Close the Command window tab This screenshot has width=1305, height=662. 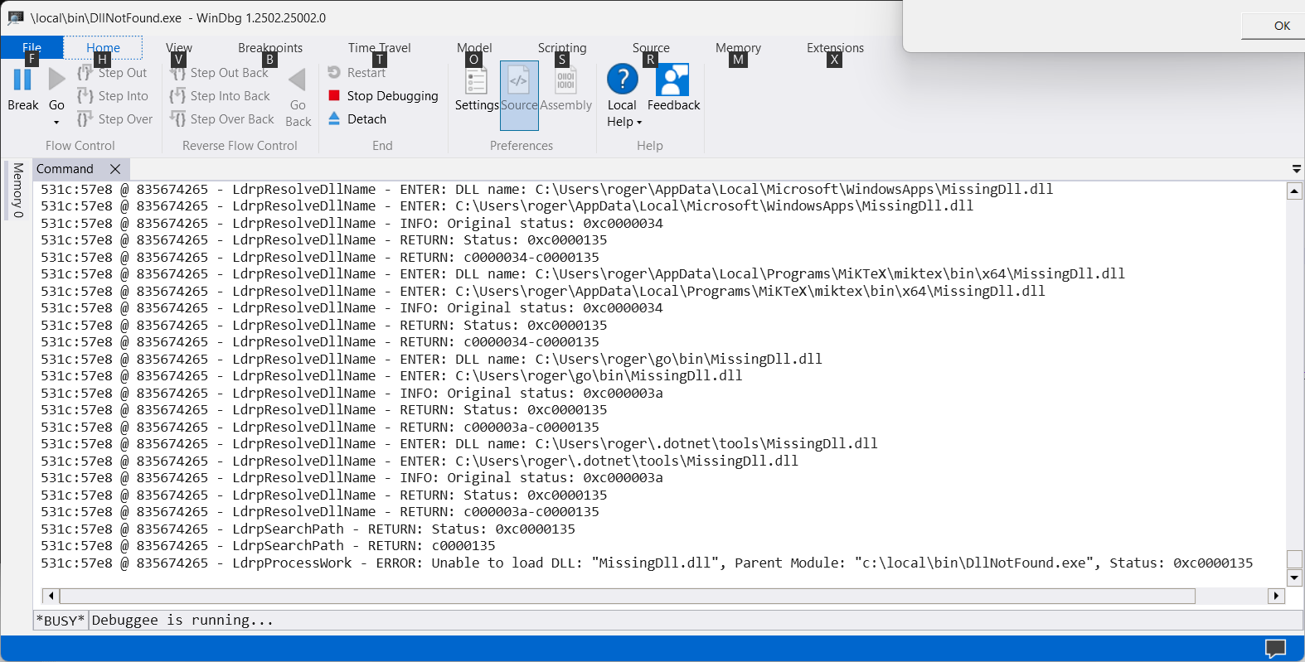[115, 169]
